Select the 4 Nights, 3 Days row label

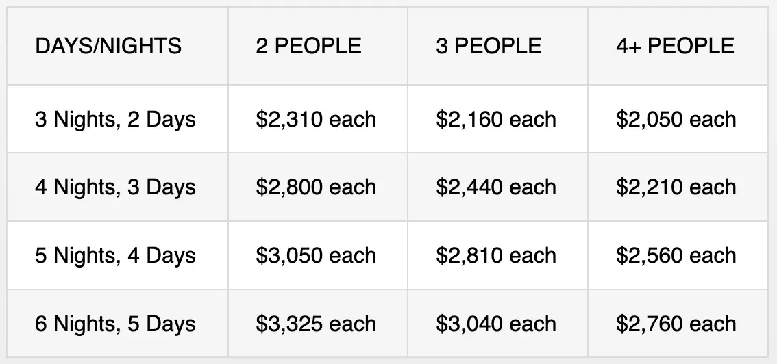tap(115, 187)
